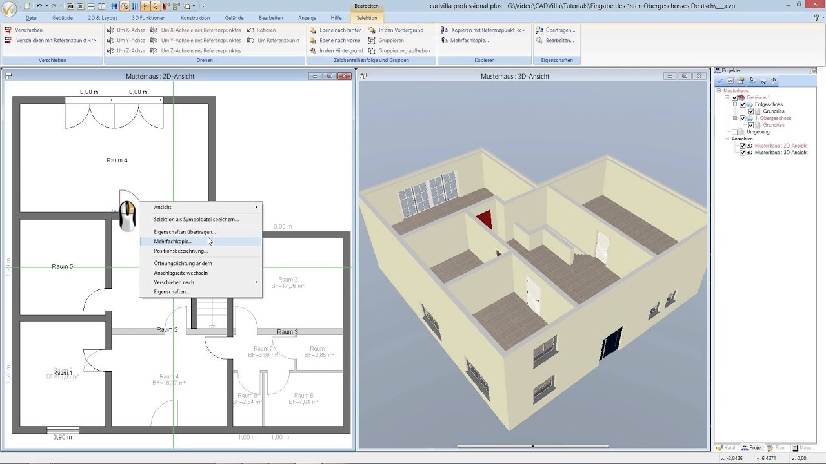Screen dimensions: 826x464
Task: Click the checkmark icon in Projekte toolbar
Action: (x=720, y=81)
